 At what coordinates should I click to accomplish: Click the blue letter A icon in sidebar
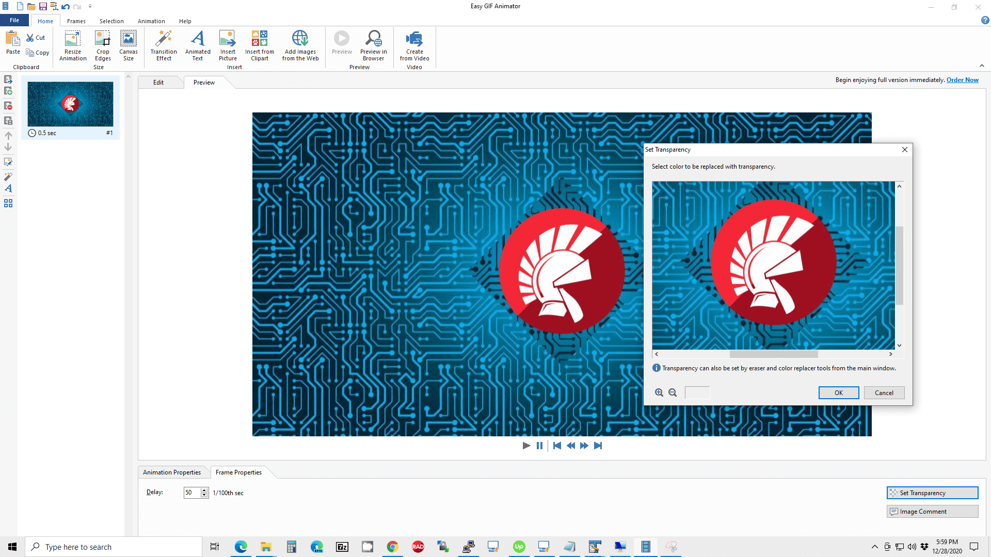coord(8,189)
